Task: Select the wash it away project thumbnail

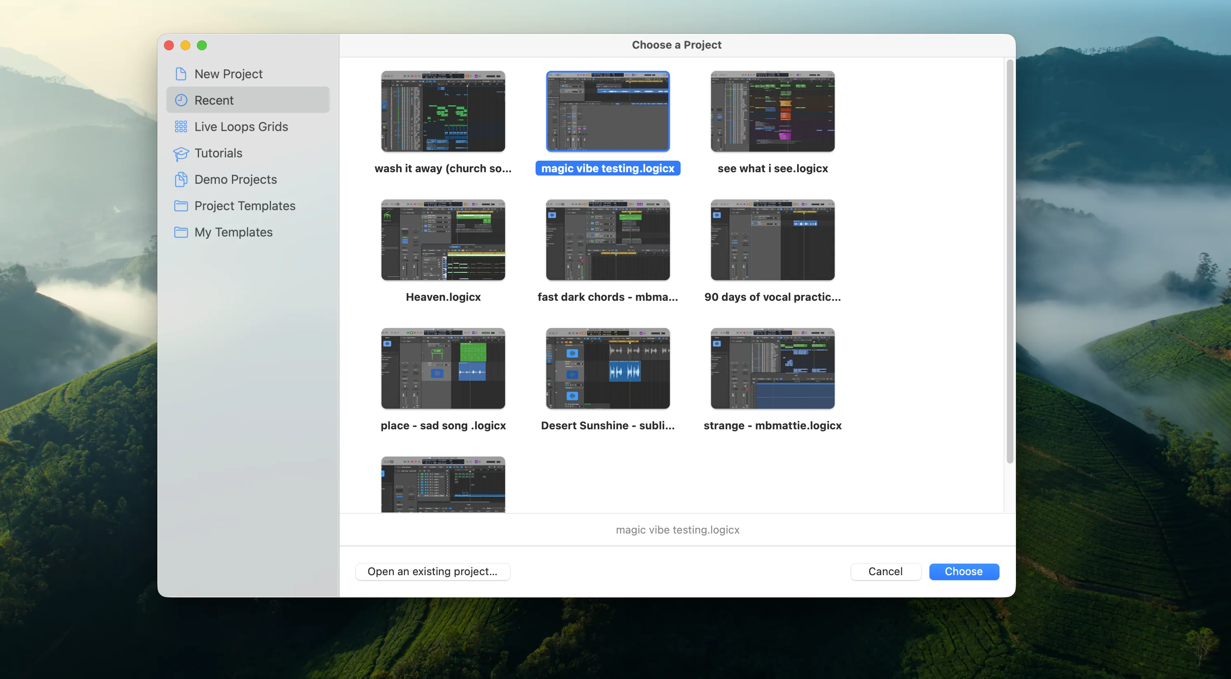Action: [443, 111]
